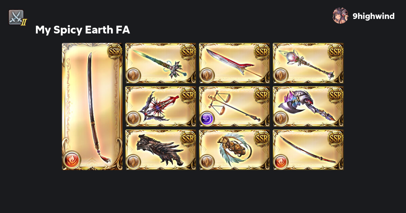Select the feathered golden fist weapon
Viewport: 406px width, 213px height.
[x=234, y=150]
